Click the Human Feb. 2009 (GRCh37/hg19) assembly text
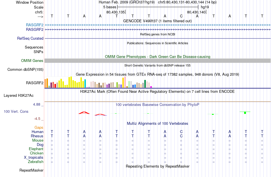Viewport: 271px width, 177px height. tap(127, 2)
